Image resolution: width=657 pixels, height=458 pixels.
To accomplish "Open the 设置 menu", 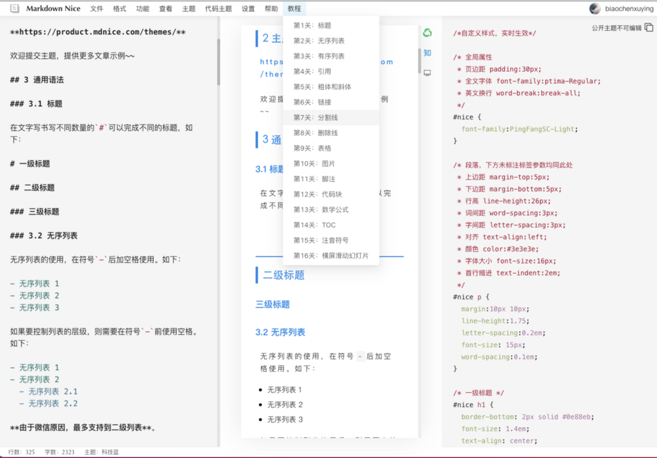I will (248, 9).
